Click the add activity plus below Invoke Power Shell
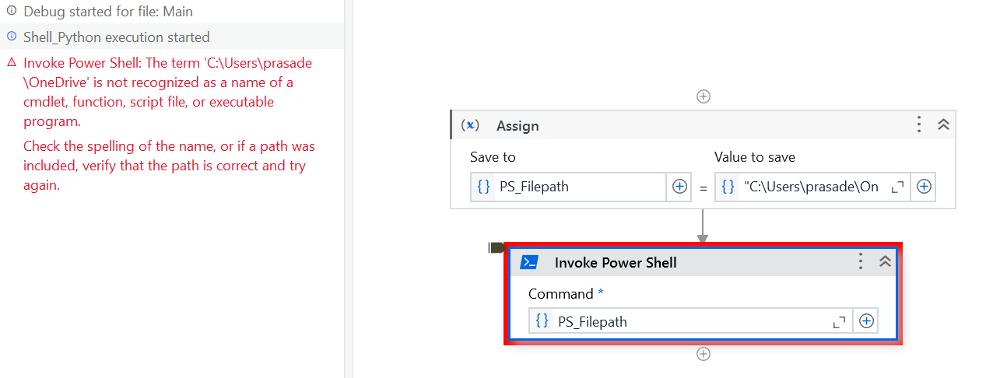 703,354
